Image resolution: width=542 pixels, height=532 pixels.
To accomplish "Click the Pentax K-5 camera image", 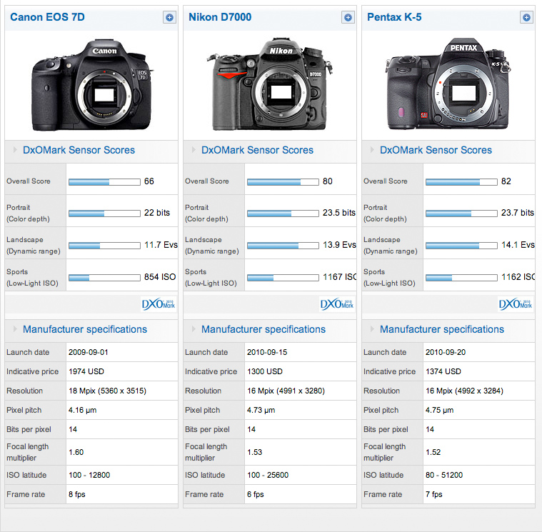I will click(x=448, y=84).
